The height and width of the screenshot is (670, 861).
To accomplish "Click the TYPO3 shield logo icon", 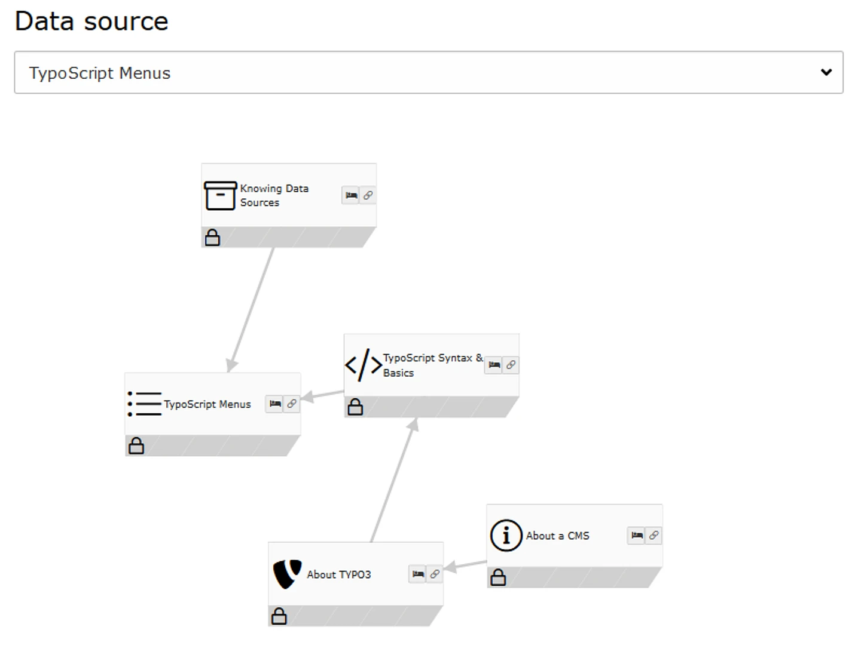I will [x=287, y=574].
